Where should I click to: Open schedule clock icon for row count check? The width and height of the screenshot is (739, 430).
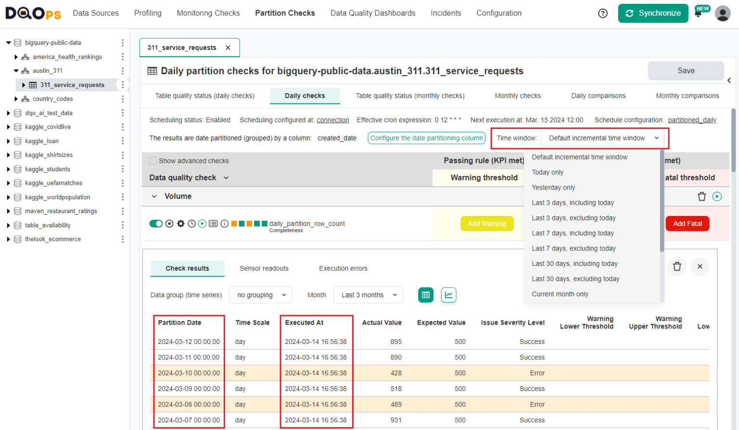coord(191,223)
